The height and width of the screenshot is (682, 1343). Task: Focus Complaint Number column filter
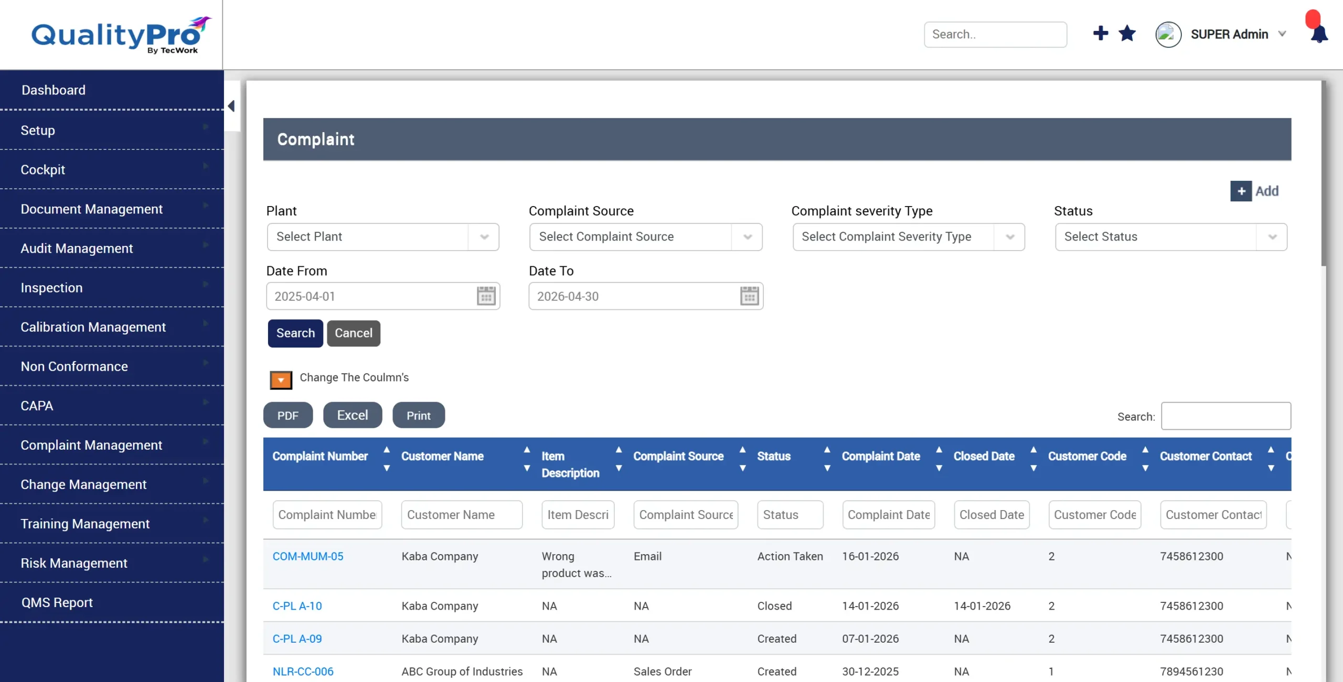click(327, 515)
